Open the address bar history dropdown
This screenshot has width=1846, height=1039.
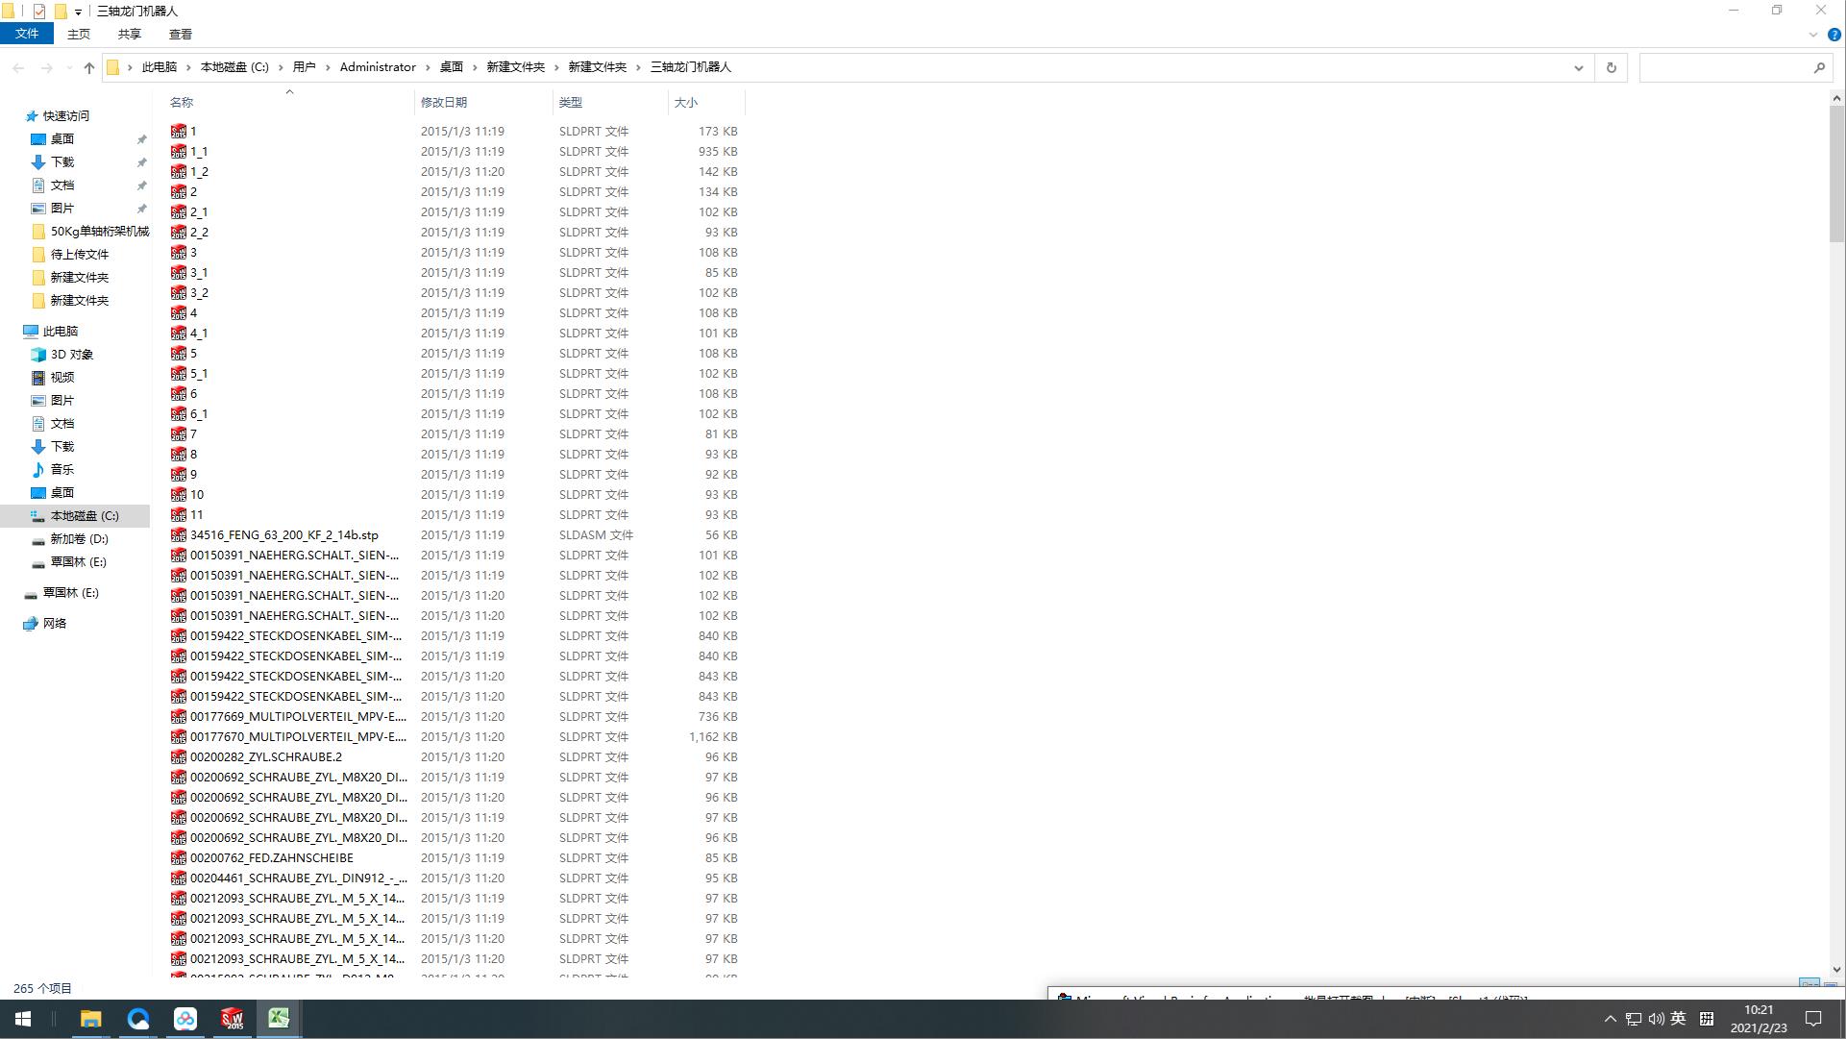[x=1578, y=67]
